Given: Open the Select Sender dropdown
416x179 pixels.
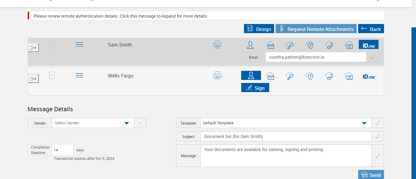Looking at the screenshot, I should (127, 123).
